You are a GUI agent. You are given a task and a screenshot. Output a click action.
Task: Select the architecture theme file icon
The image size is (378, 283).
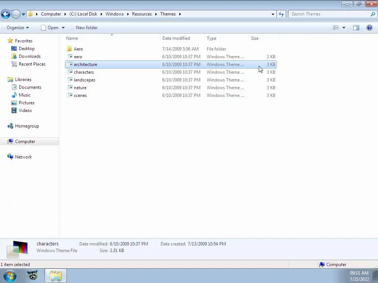69,64
